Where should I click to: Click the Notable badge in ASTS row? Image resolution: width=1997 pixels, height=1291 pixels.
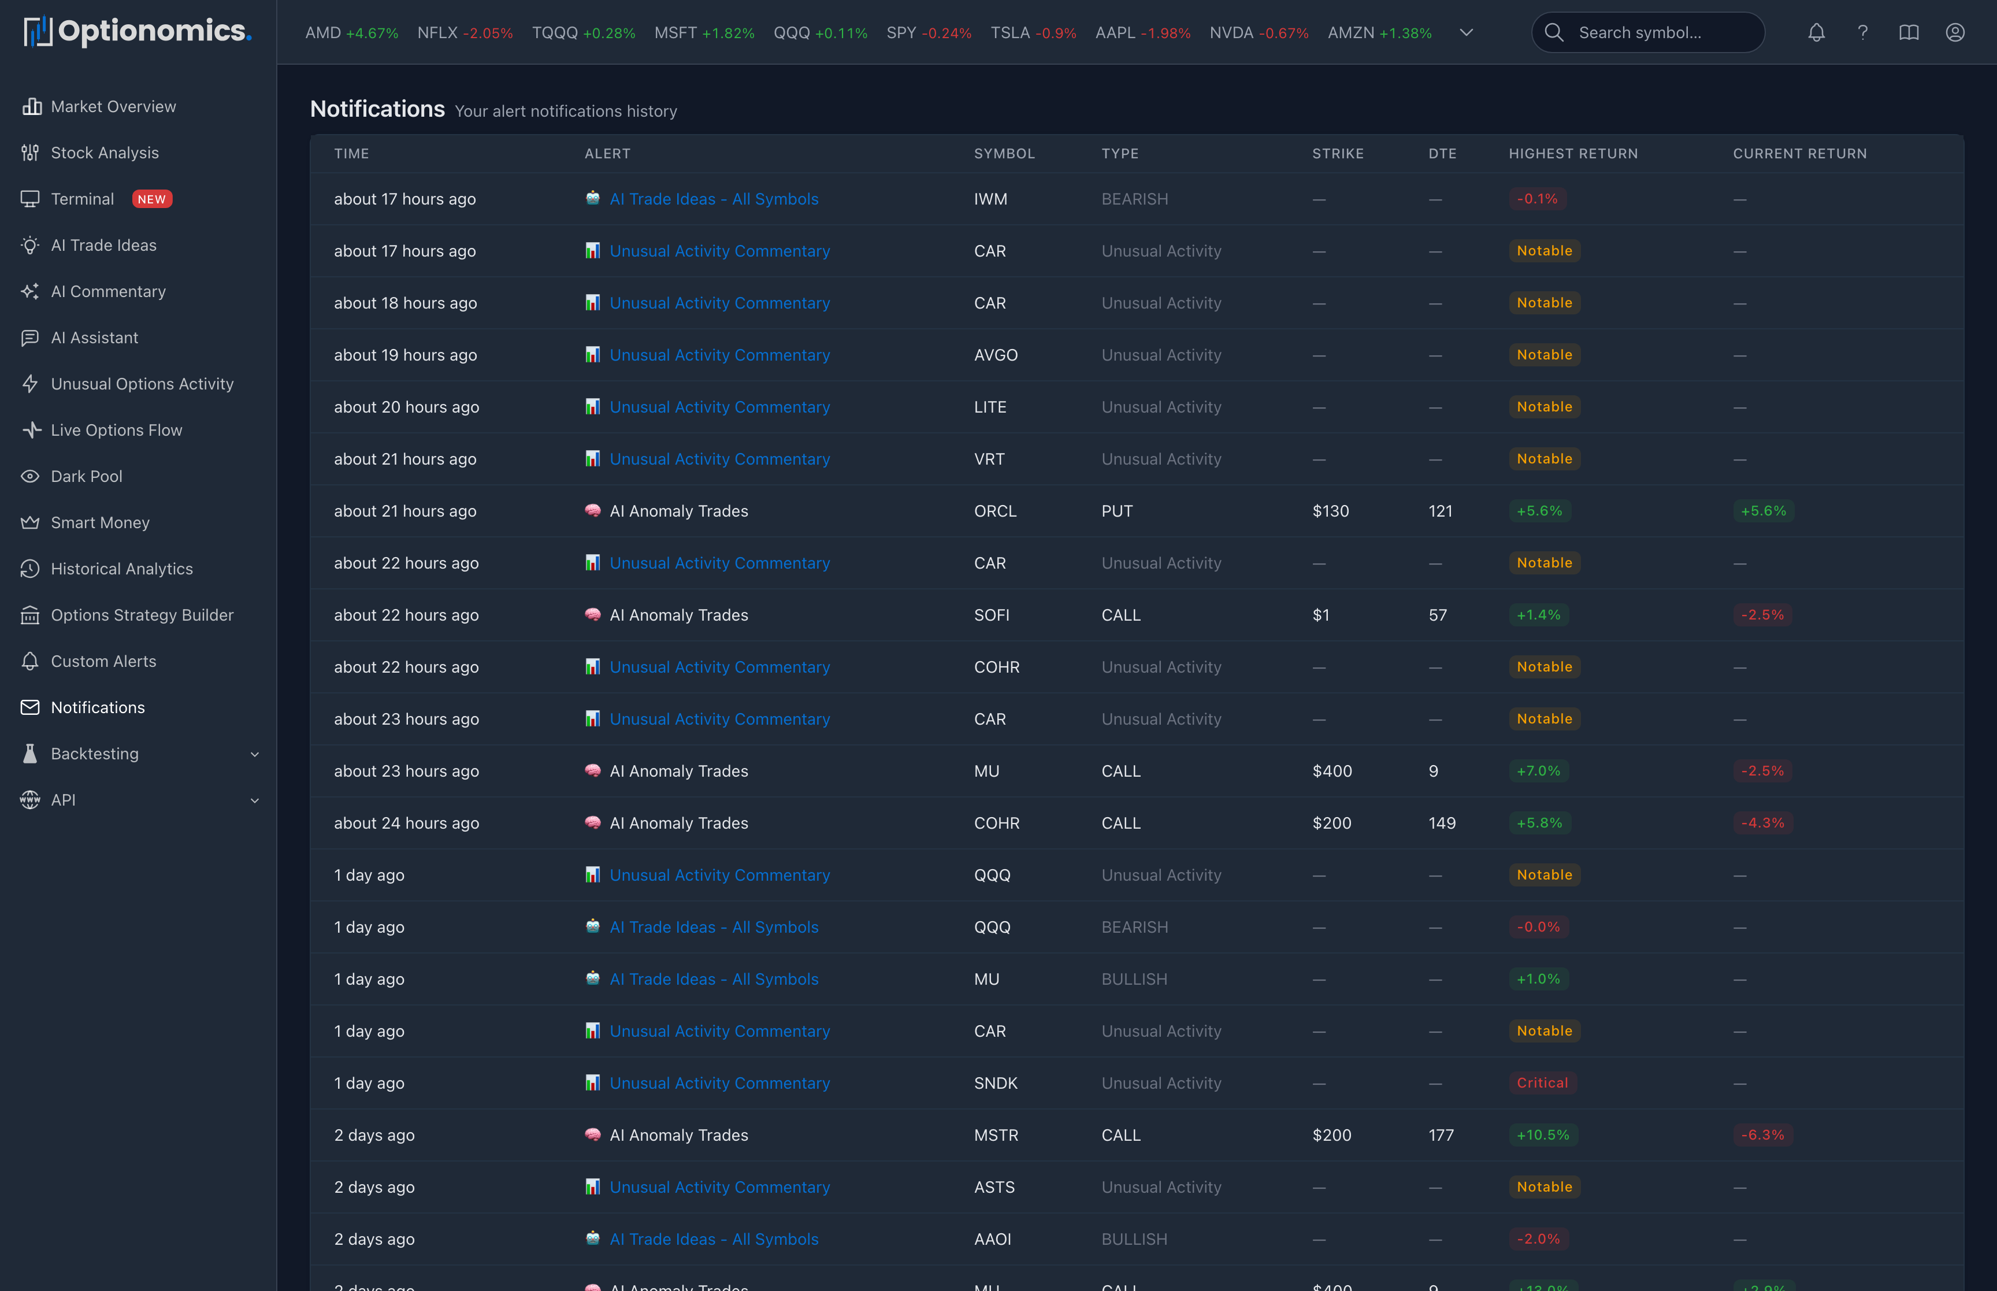point(1545,1187)
